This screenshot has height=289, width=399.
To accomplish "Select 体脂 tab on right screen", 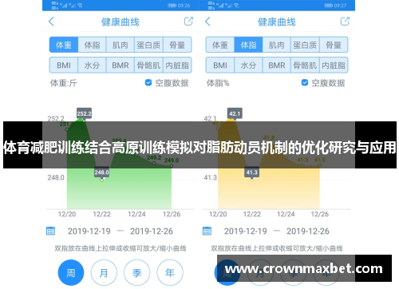I will point(248,45).
